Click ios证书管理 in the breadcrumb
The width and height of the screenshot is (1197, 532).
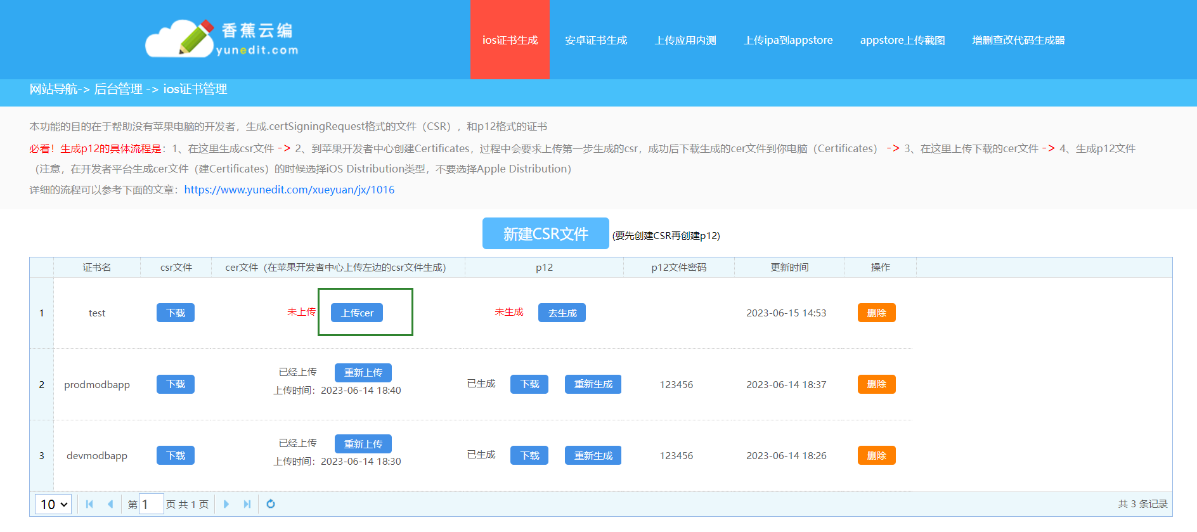point(195,89)
